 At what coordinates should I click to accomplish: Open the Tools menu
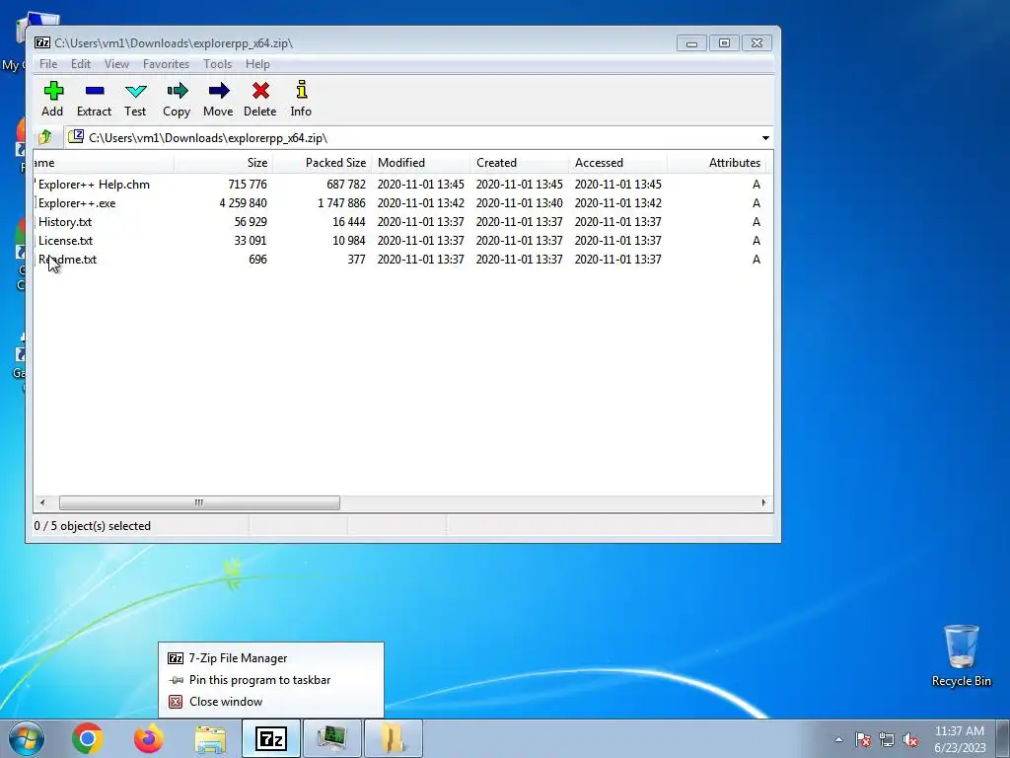point(217,64)
